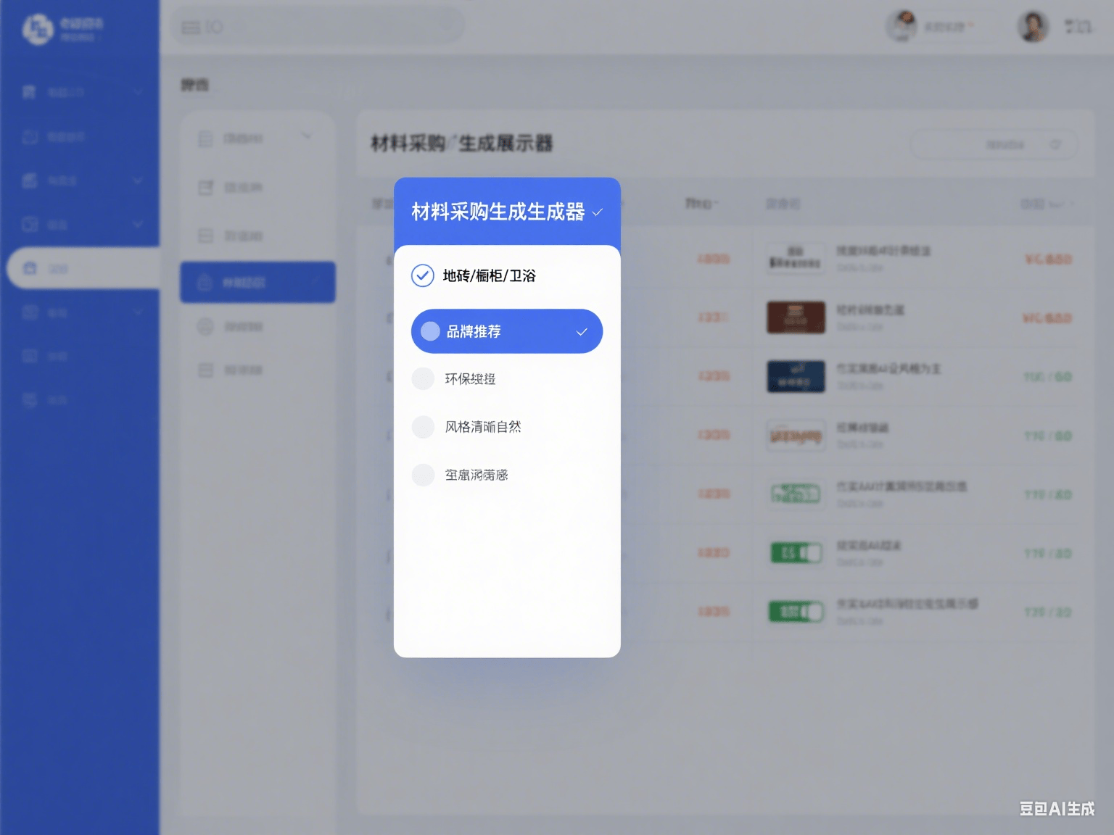This screenshot has width=1114, height=835.
Task: Click the checkmark arrow on the 品牌推荐 row
Action: coord(581,332)
